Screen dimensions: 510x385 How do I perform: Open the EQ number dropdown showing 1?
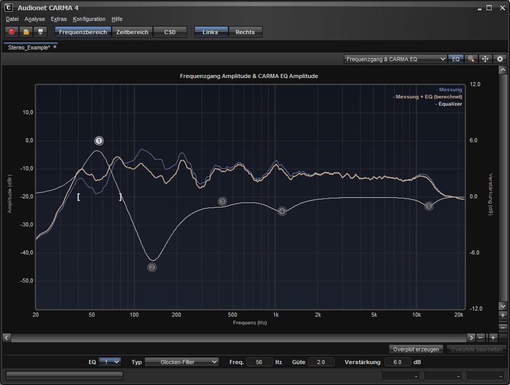[110, 362]
